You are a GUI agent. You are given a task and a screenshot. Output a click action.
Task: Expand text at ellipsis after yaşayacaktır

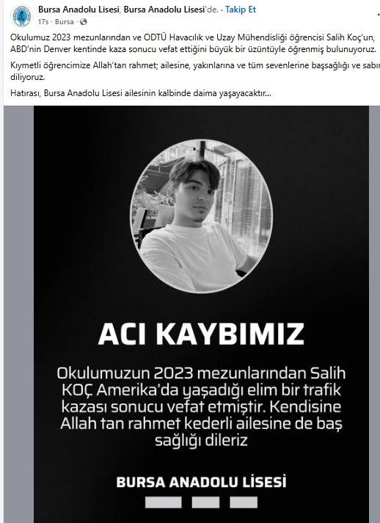[267, 93]
